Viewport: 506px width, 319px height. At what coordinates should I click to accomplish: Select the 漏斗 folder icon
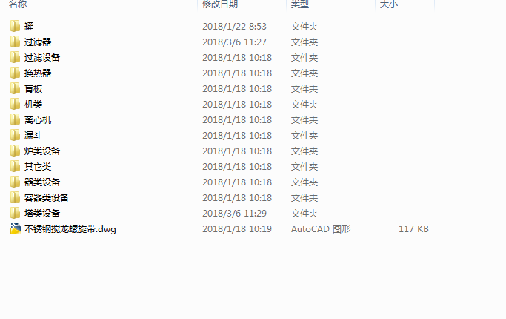click(x=15, y=135)
